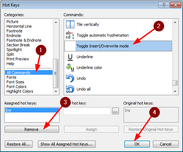The width and height of the screenshot is (183, 152).
Task: Click the Toggle automatic hyphenation icon
Action: [70, 35]
